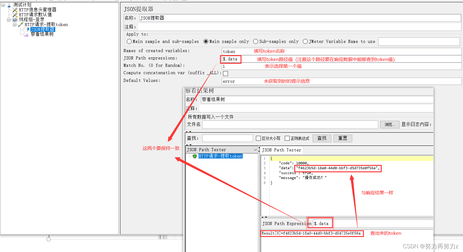Click the green success icon beside HTTP请求-提取token

click(x=195, y=156)
